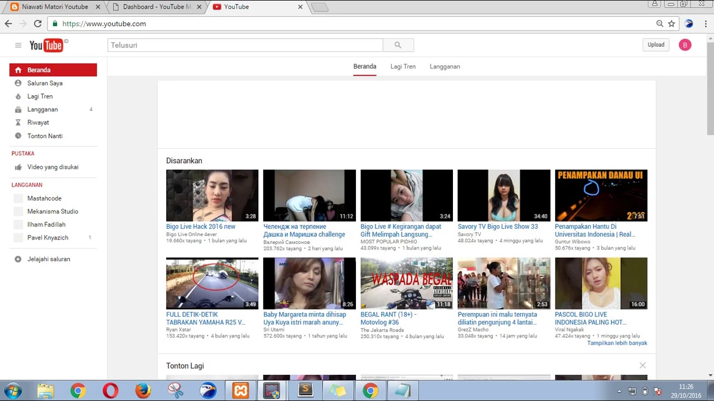
Task: Click the Langganan subscriptions icon in sidebar
Action: pos(18,110)
